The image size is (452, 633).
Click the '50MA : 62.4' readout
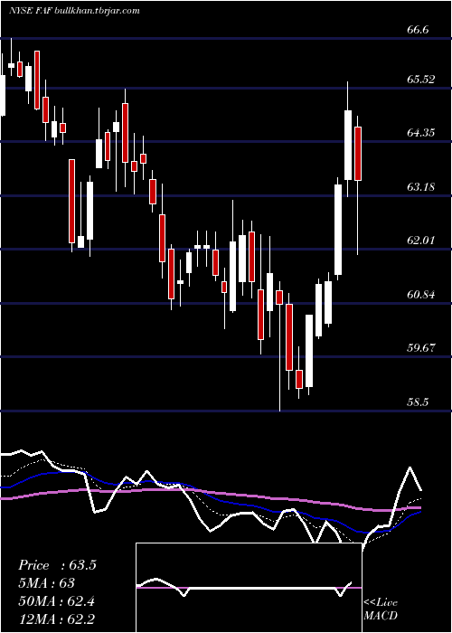pos(56,601)
